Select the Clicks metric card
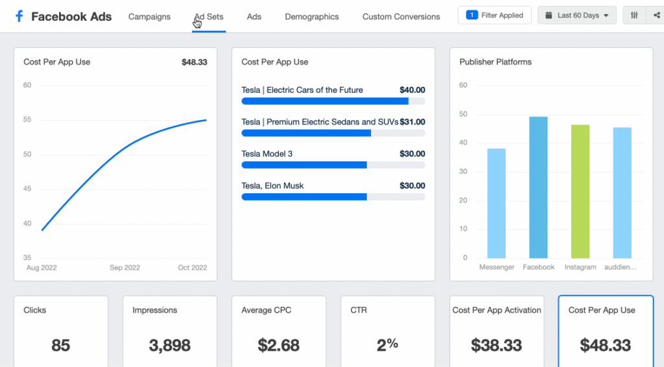 click(x=61, y=331)
